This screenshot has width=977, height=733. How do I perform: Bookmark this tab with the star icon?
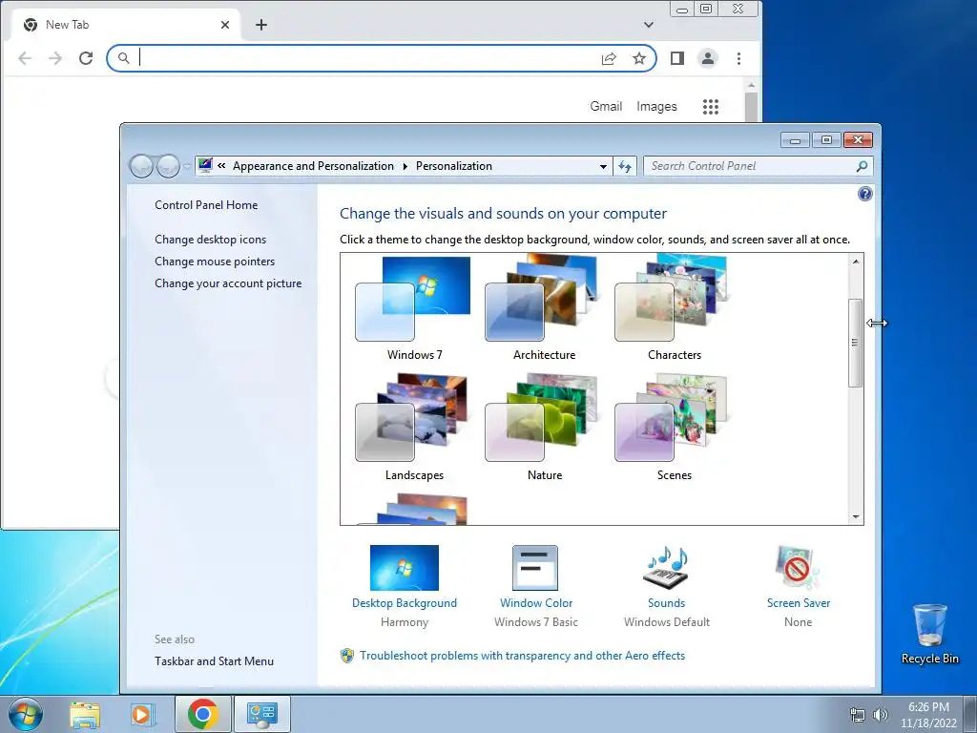pos(639,58)
